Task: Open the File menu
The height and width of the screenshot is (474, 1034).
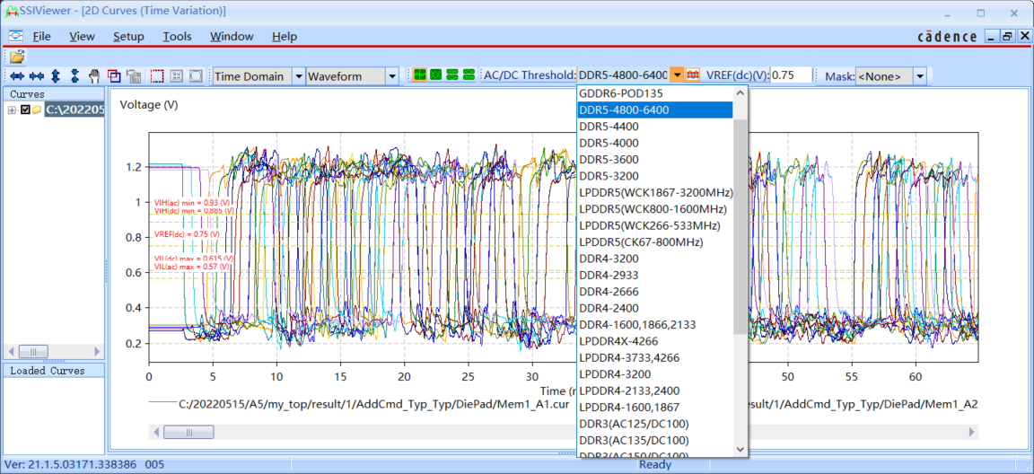Action: coord(41,36)
